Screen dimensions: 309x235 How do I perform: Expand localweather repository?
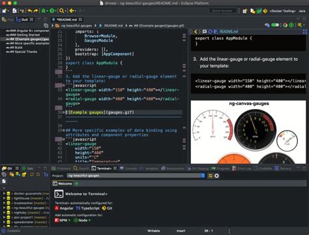[4, 203]
